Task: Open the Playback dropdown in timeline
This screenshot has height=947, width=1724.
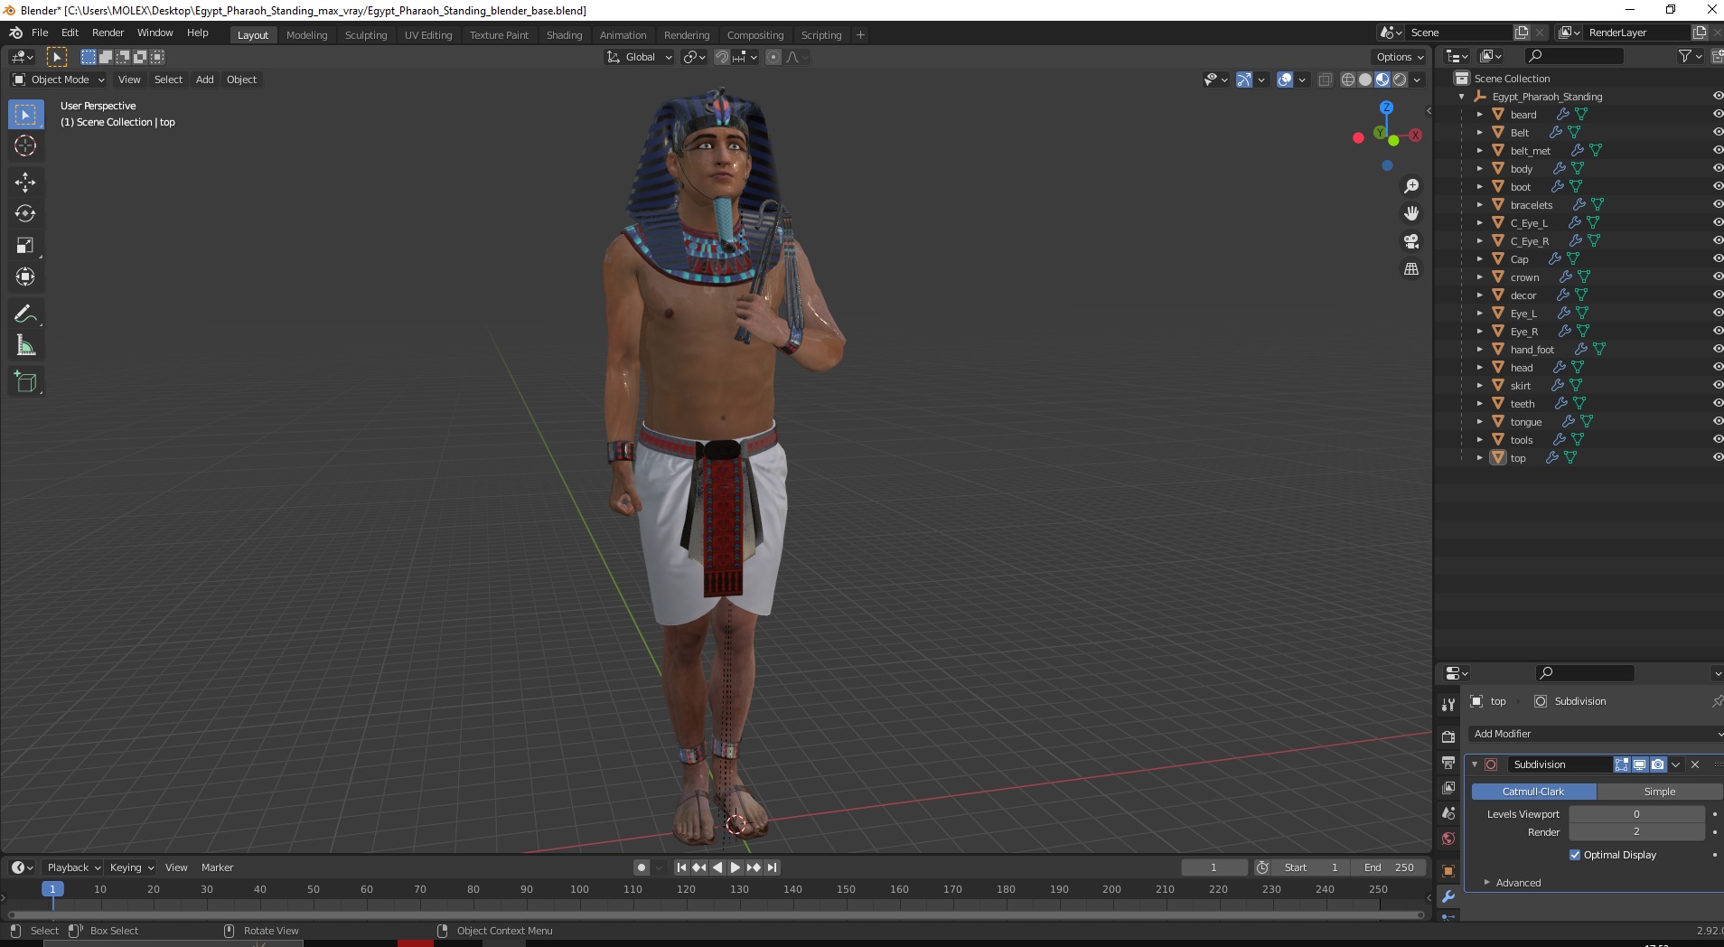Action: [73, 867]
